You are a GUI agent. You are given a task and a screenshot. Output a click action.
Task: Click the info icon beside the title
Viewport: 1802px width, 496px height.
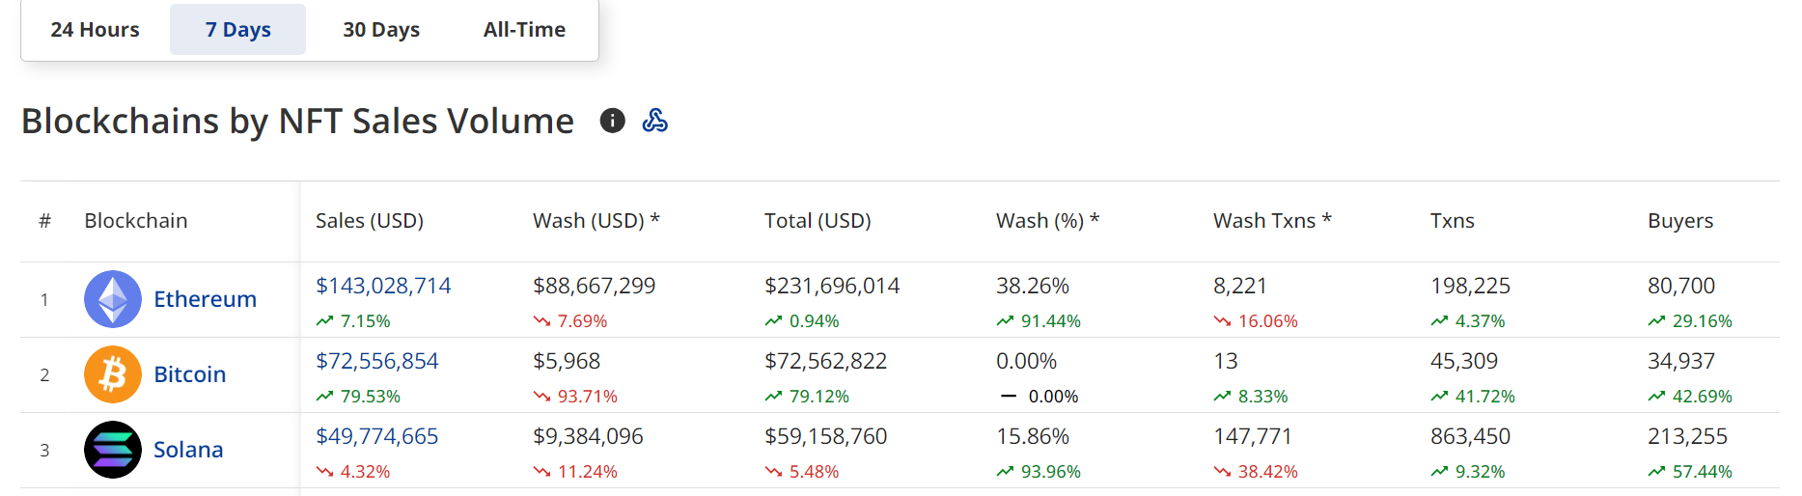click(x=612, y=121)
